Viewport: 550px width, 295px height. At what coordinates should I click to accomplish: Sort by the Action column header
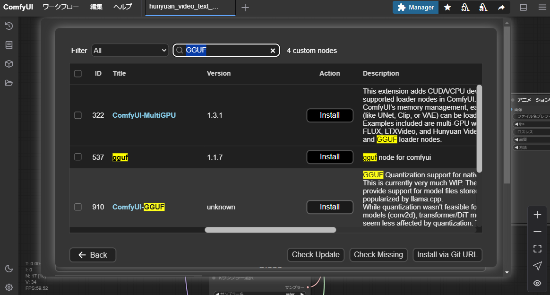(329, 73)
